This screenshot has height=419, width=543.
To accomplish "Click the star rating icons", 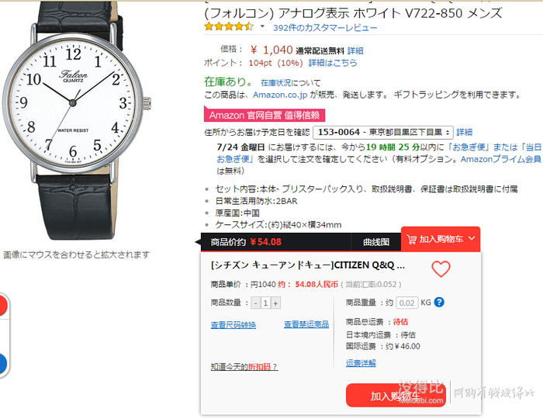I will pos(229,26).
